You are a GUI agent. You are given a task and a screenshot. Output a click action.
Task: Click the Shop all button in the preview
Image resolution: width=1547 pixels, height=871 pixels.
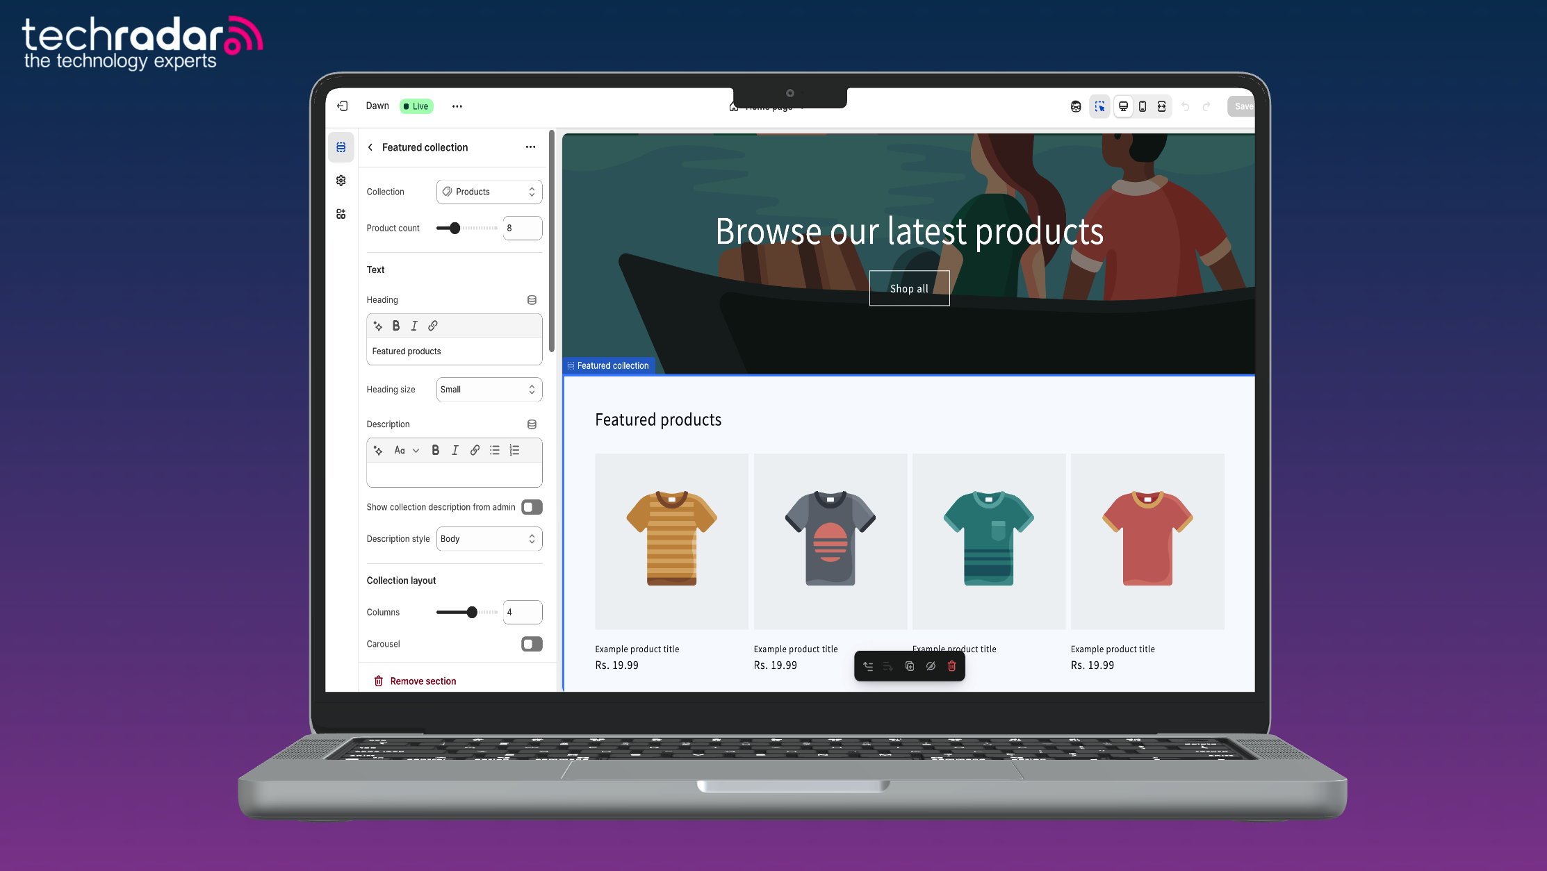click(909, 288)
